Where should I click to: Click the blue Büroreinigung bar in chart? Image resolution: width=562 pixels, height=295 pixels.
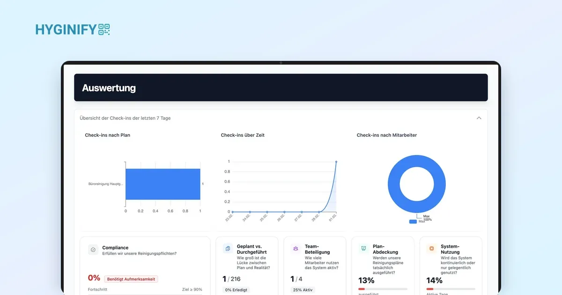coord(163,184)
